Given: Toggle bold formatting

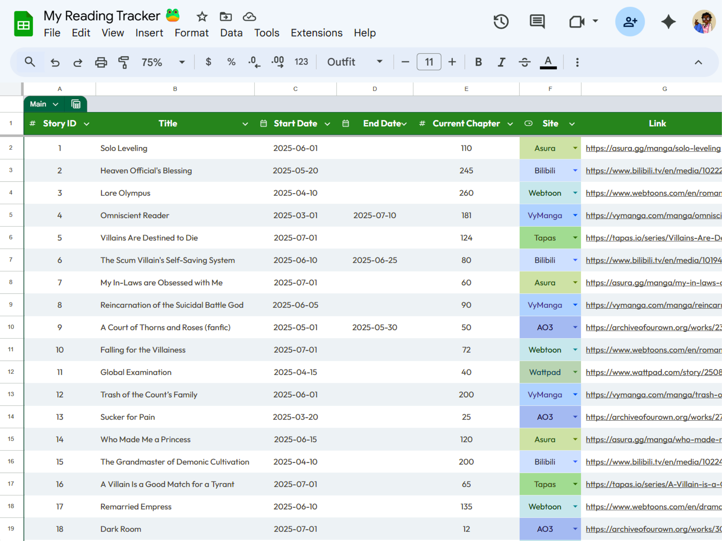Looking at the screenshot, I should (x=478, y=62).
